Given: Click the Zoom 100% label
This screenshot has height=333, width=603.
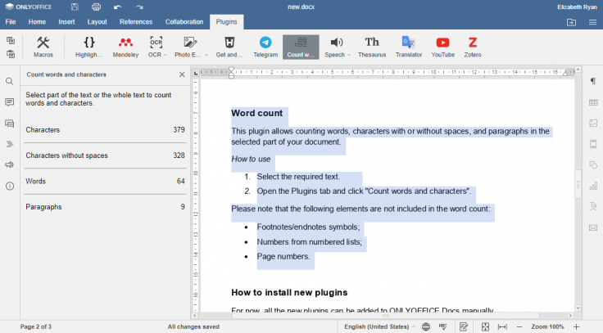Looking at the screenshot, I should click(547, 326).
